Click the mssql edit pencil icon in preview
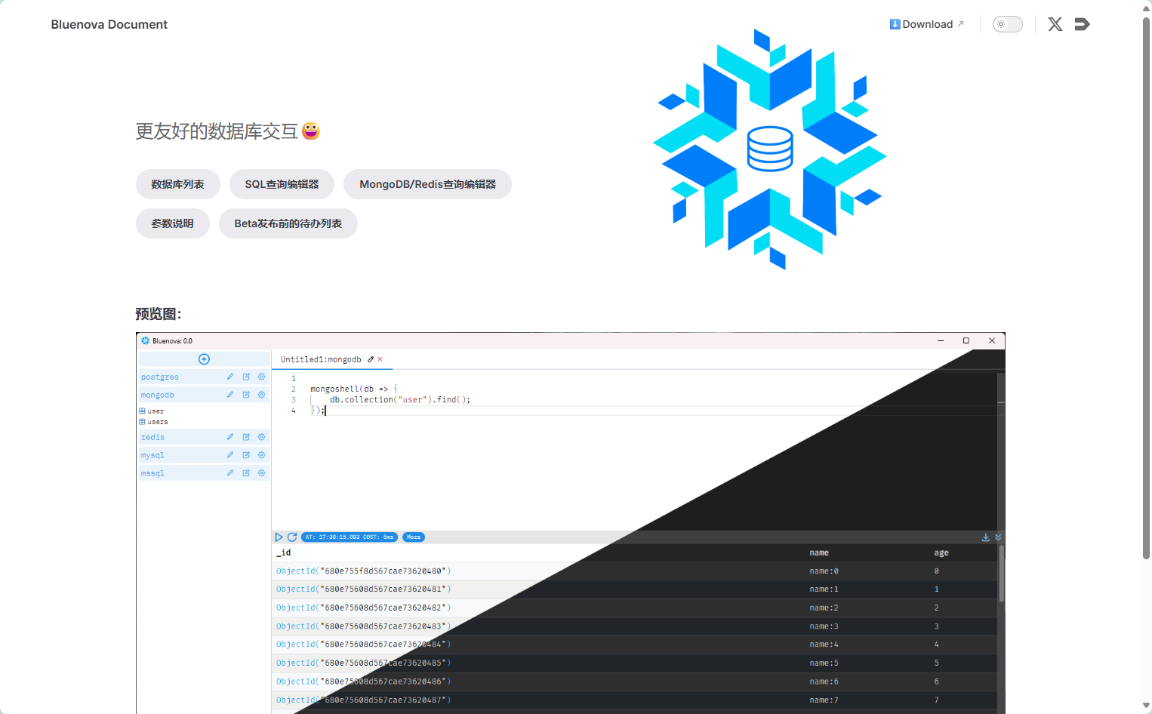The width and height of the screenshot is (1152, 714). (230, 473)
